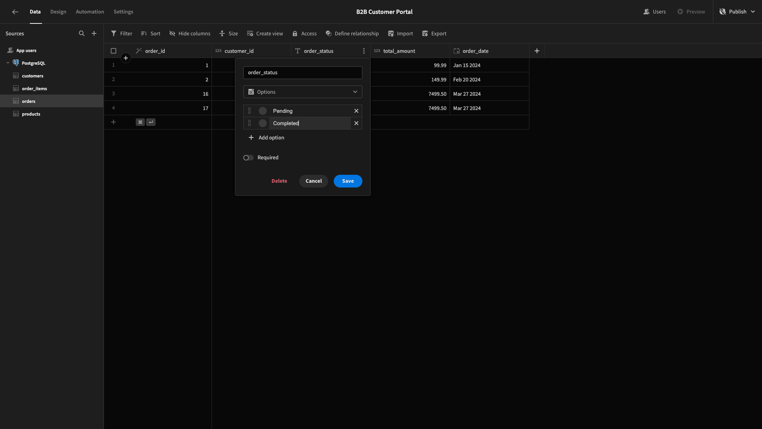The image size is (762, 429).
Task: Grab the Completed option drag handle
Action: [250, 123]
